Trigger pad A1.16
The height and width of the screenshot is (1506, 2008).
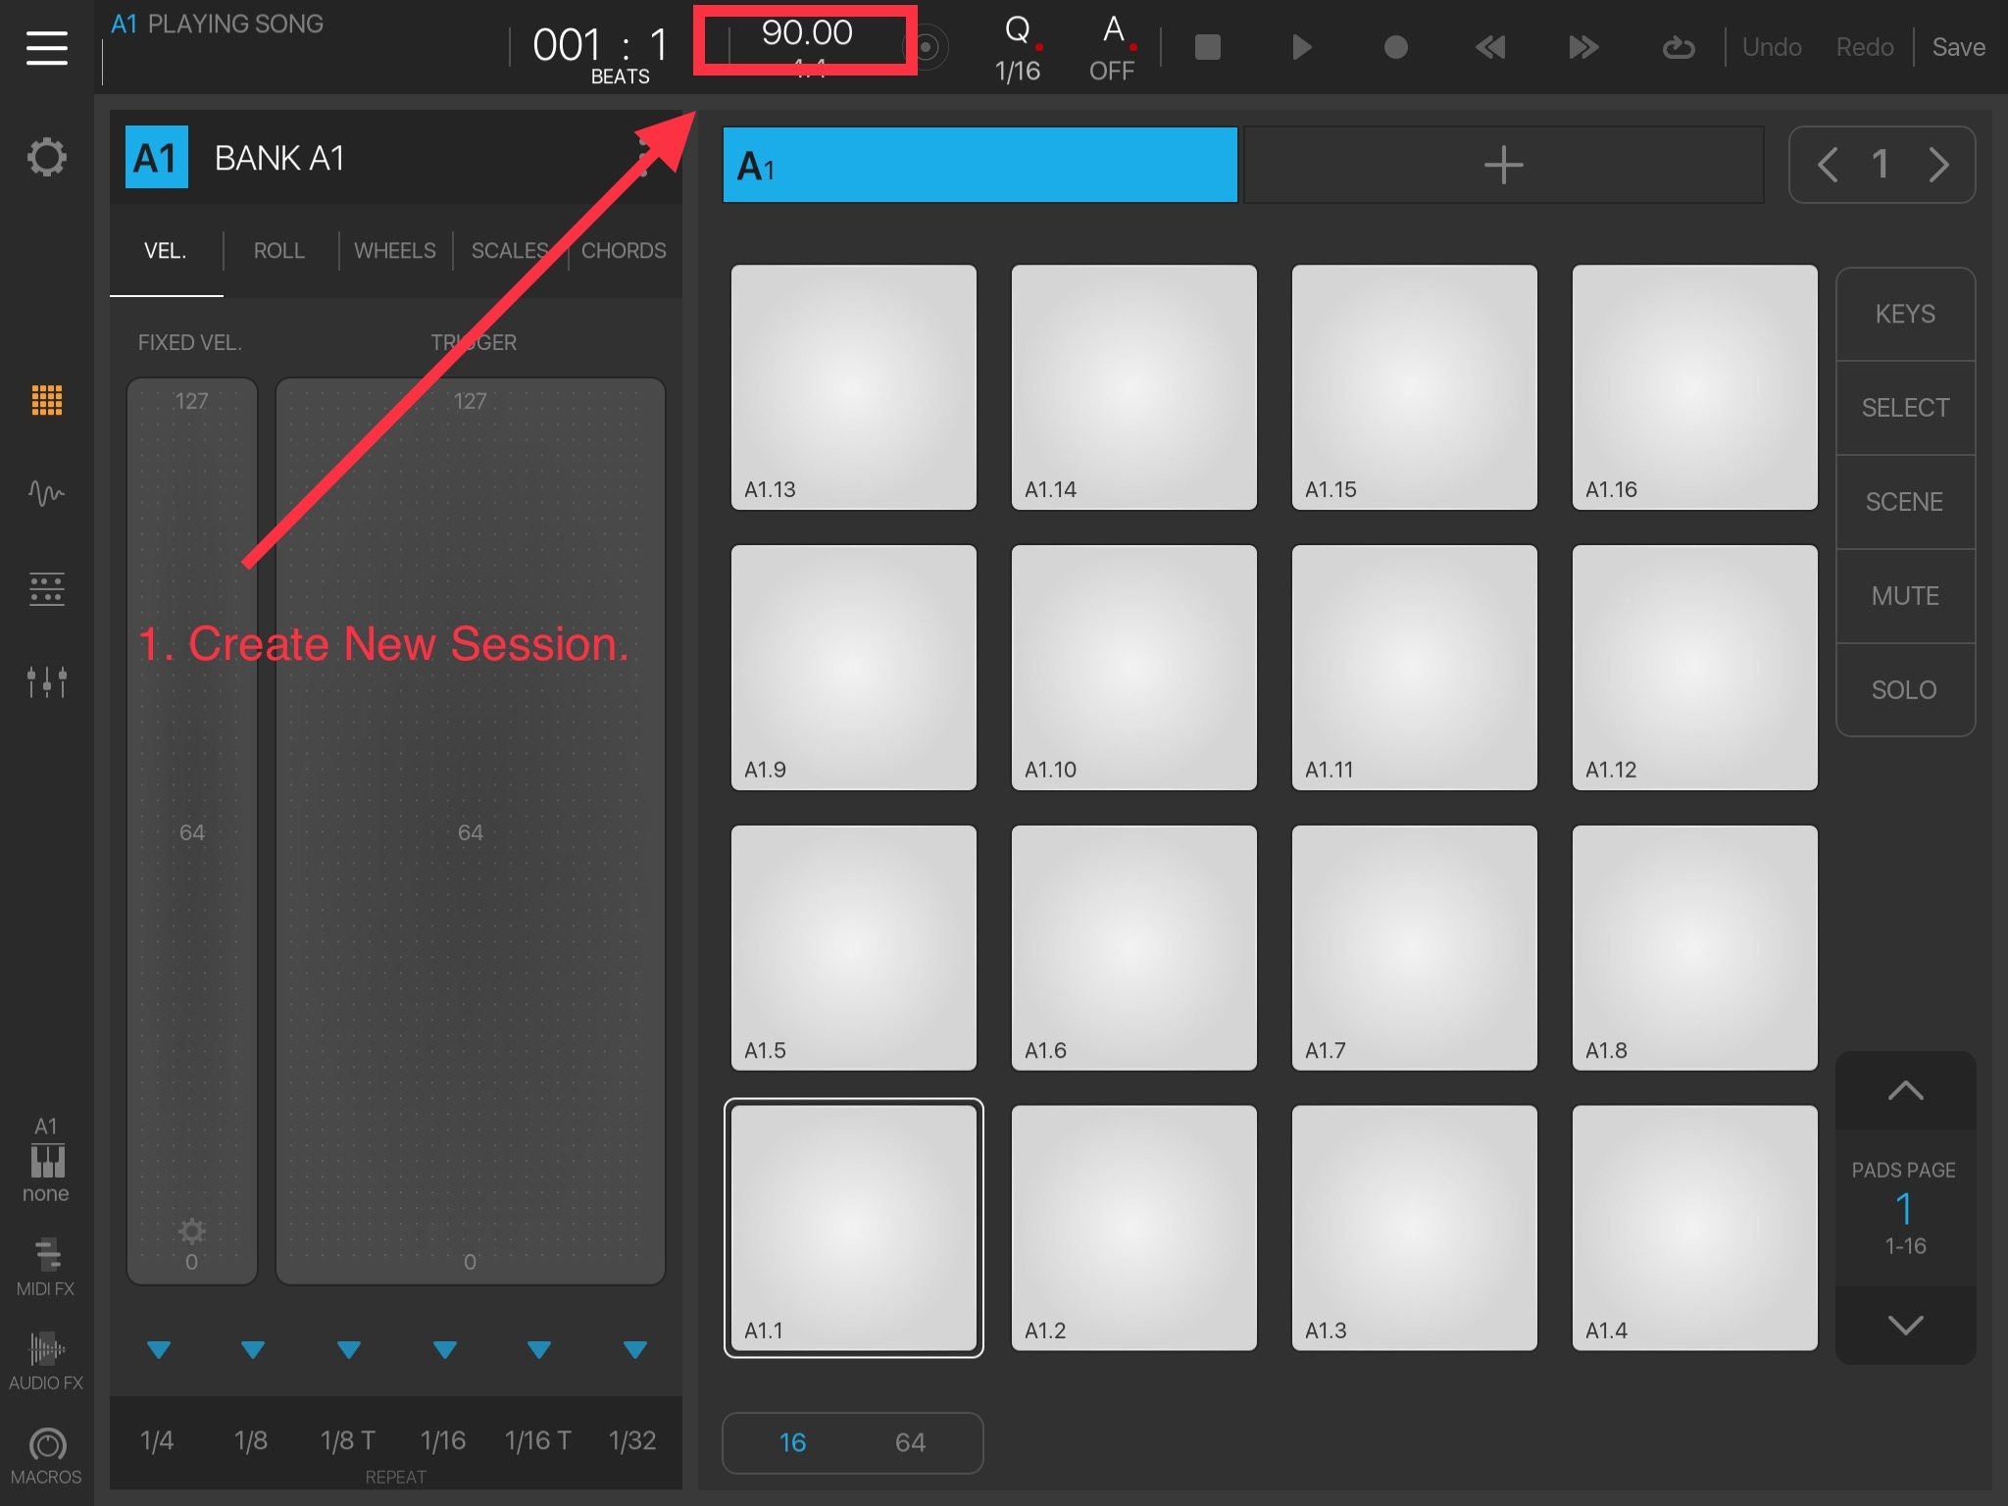[x=1694, y=387]
